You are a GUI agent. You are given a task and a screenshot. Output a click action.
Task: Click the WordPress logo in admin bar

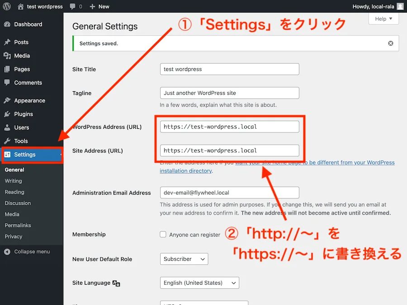(6, 6)
